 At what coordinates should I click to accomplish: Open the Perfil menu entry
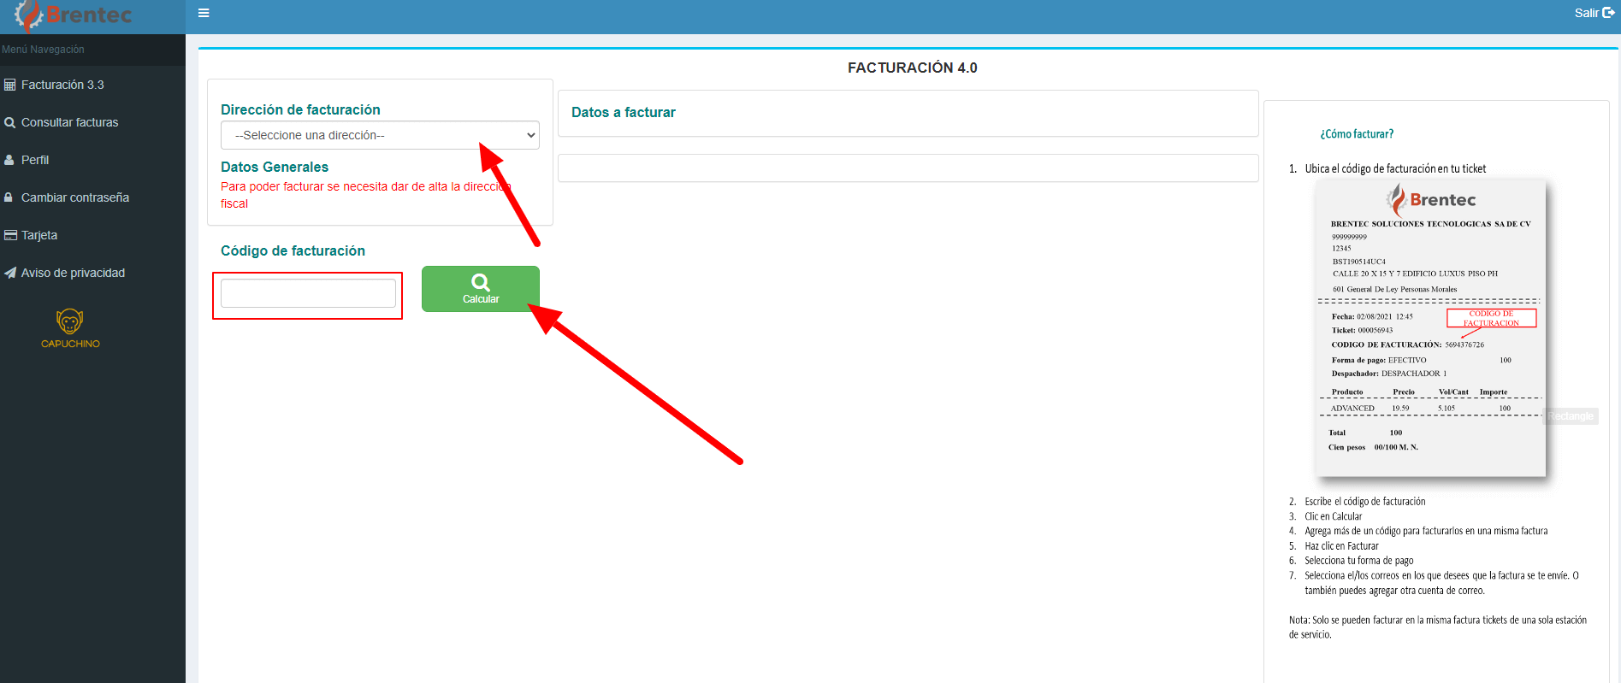pyautogui.click(x=35, y=160)
